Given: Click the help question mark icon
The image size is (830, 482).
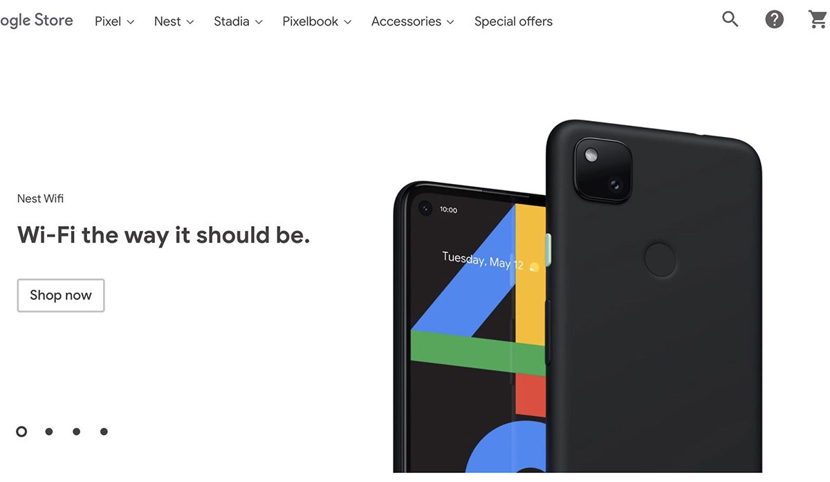Looking at the screenshot, I should tap(775, 19).
